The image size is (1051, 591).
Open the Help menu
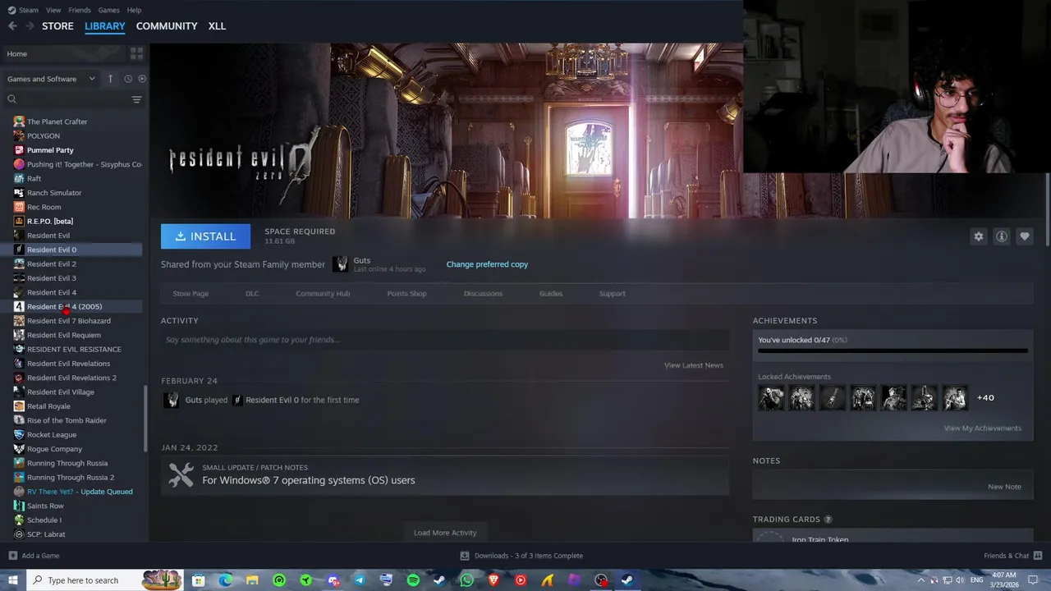point(134,10)
